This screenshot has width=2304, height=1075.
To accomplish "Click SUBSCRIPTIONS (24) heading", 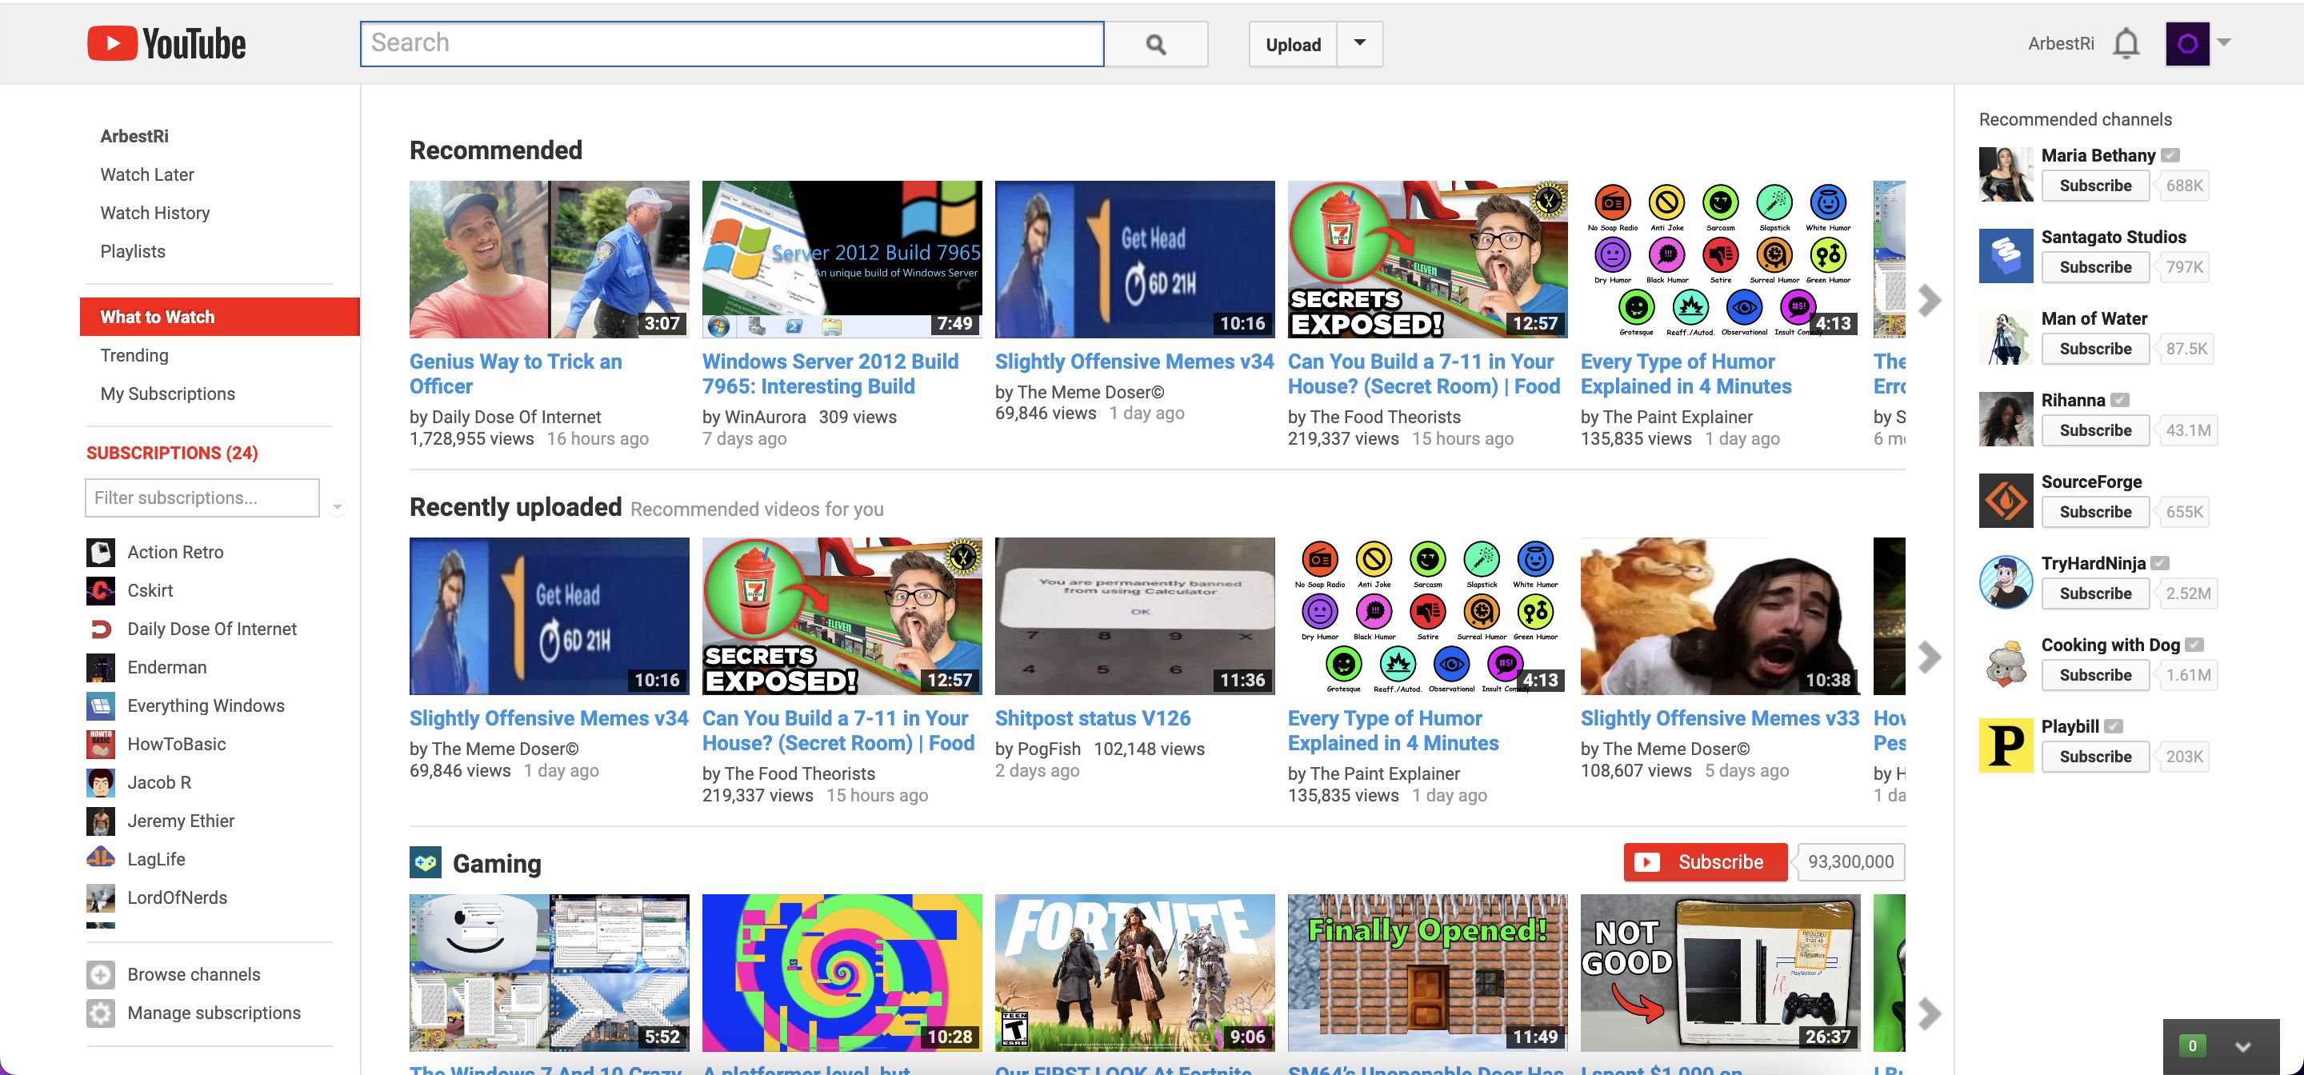I will pyautogui.click(x=172, y=453).
